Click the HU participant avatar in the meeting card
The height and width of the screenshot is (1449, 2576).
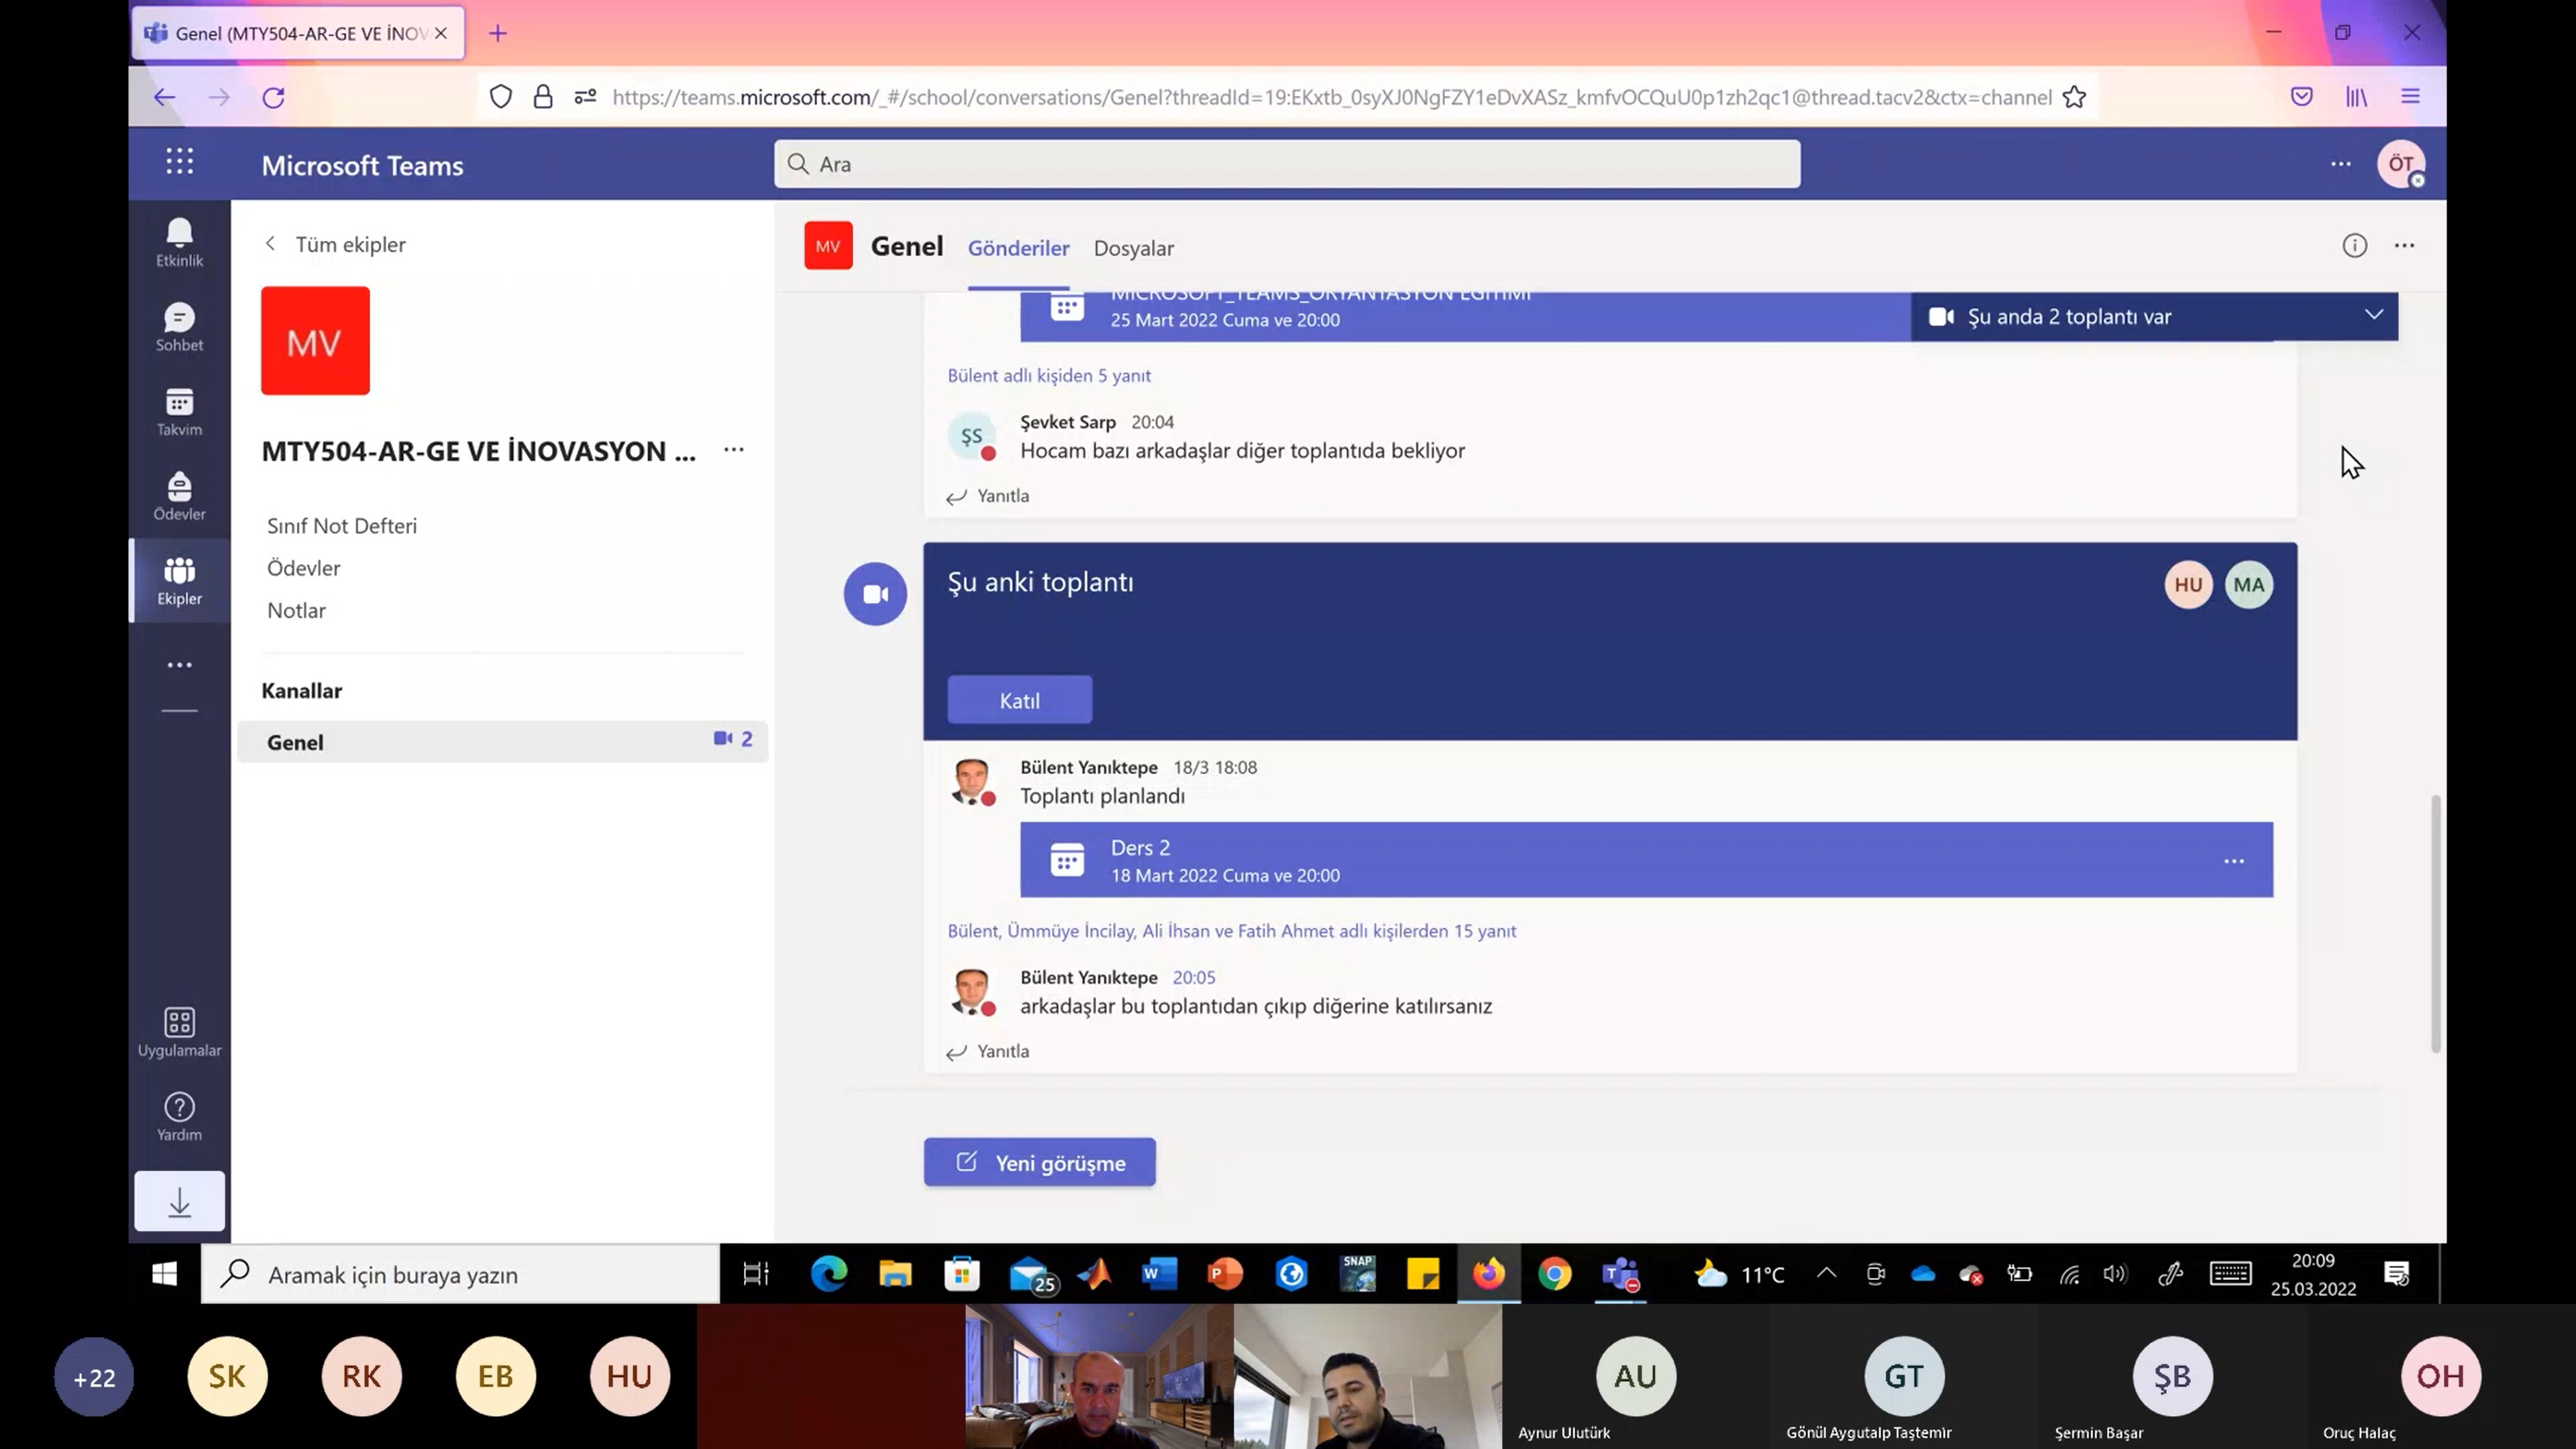[x=2188, y=585]
